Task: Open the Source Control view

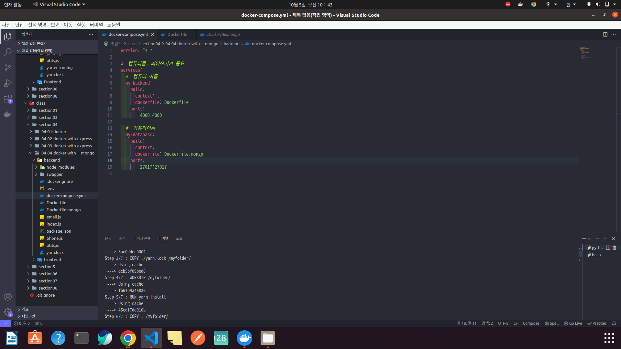Action: pos(8,68)
